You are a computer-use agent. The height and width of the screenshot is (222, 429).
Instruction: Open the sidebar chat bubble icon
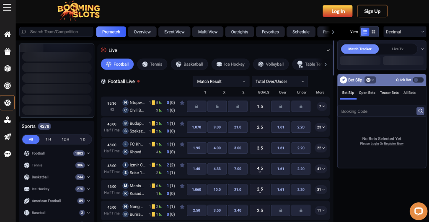[8, 154]
